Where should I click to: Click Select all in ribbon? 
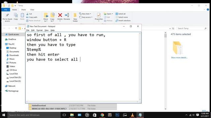(x=121, y=14)
